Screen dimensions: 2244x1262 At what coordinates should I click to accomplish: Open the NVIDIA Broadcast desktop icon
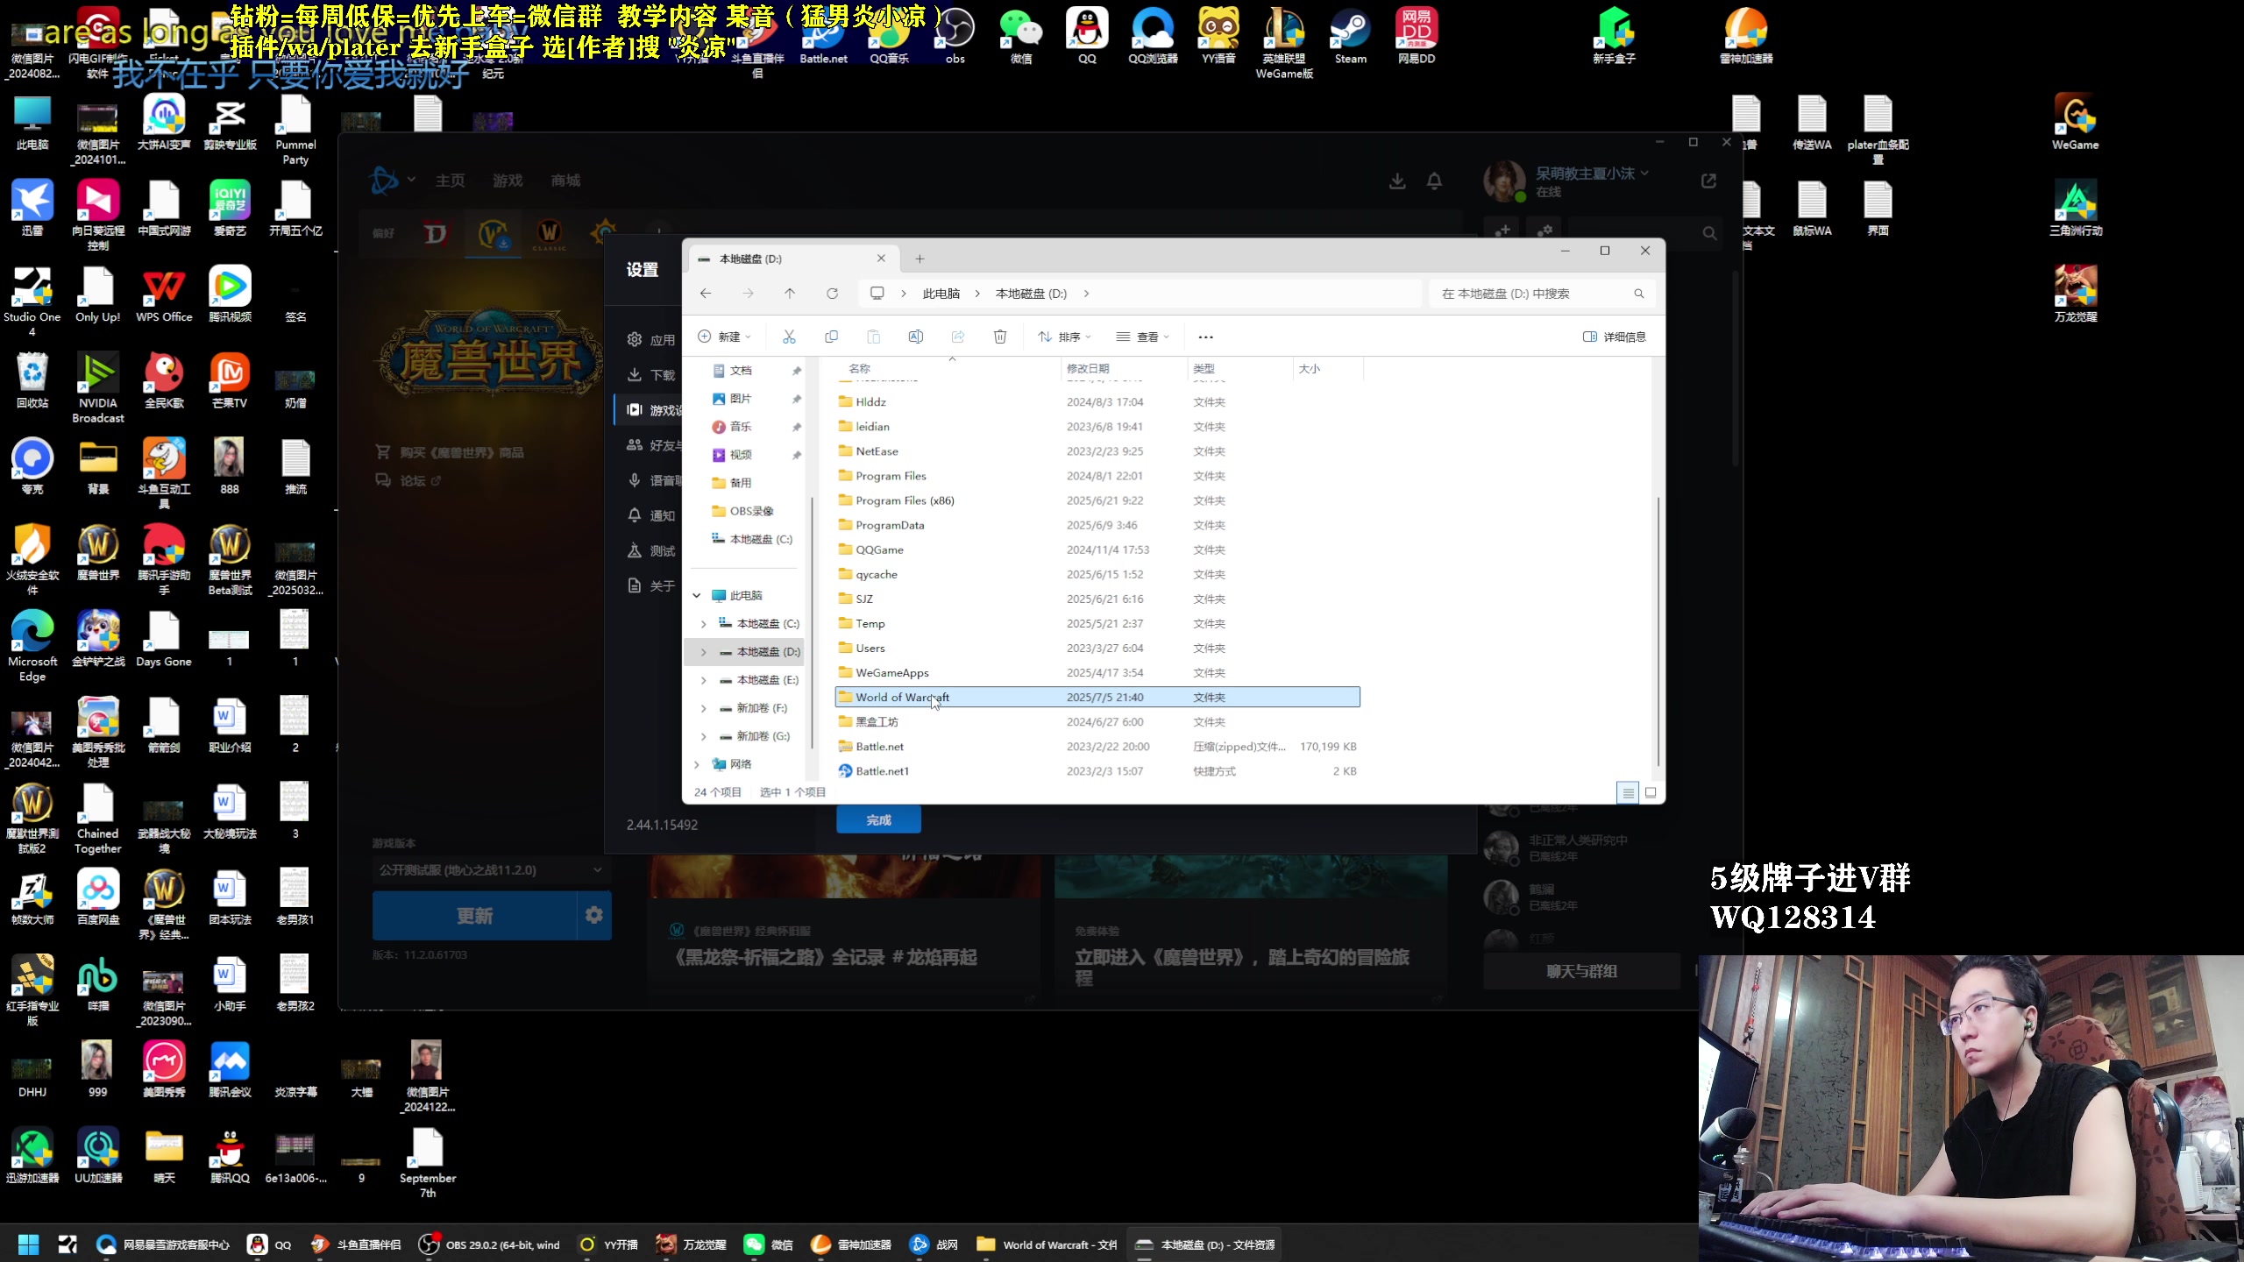click(x=98, y=388)
